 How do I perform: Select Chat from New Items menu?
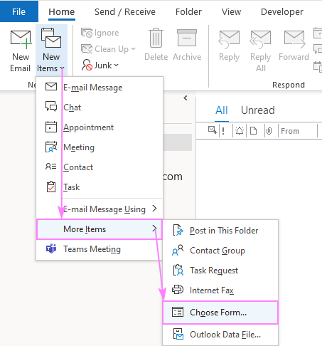click(100, 108)
